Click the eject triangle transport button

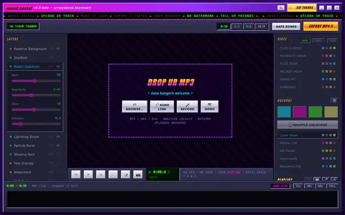[101, 174]
